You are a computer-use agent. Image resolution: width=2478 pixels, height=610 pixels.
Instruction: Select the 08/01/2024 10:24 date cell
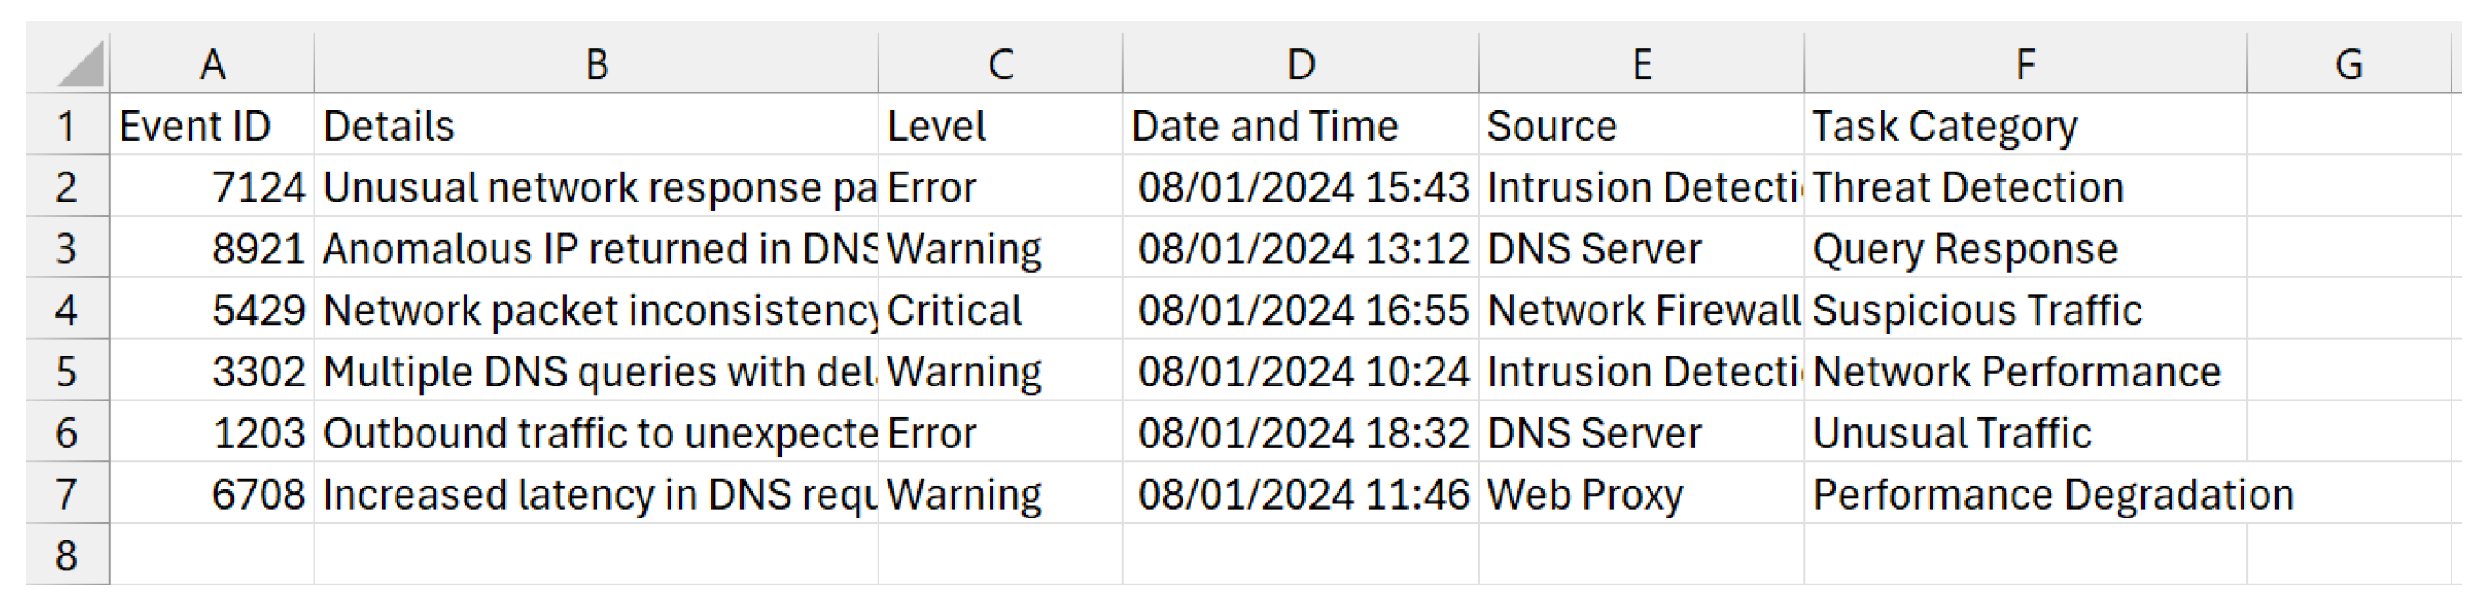(x=1301, y=371)
